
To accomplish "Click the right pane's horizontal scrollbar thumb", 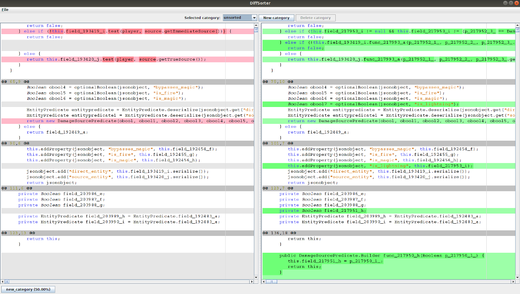I will (272, 281).
